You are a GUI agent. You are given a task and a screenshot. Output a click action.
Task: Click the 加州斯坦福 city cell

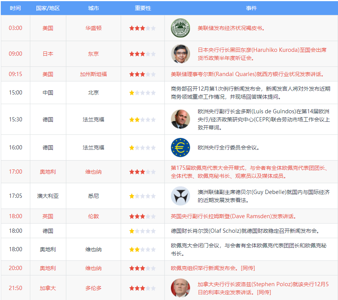click(x=94, y=74)
